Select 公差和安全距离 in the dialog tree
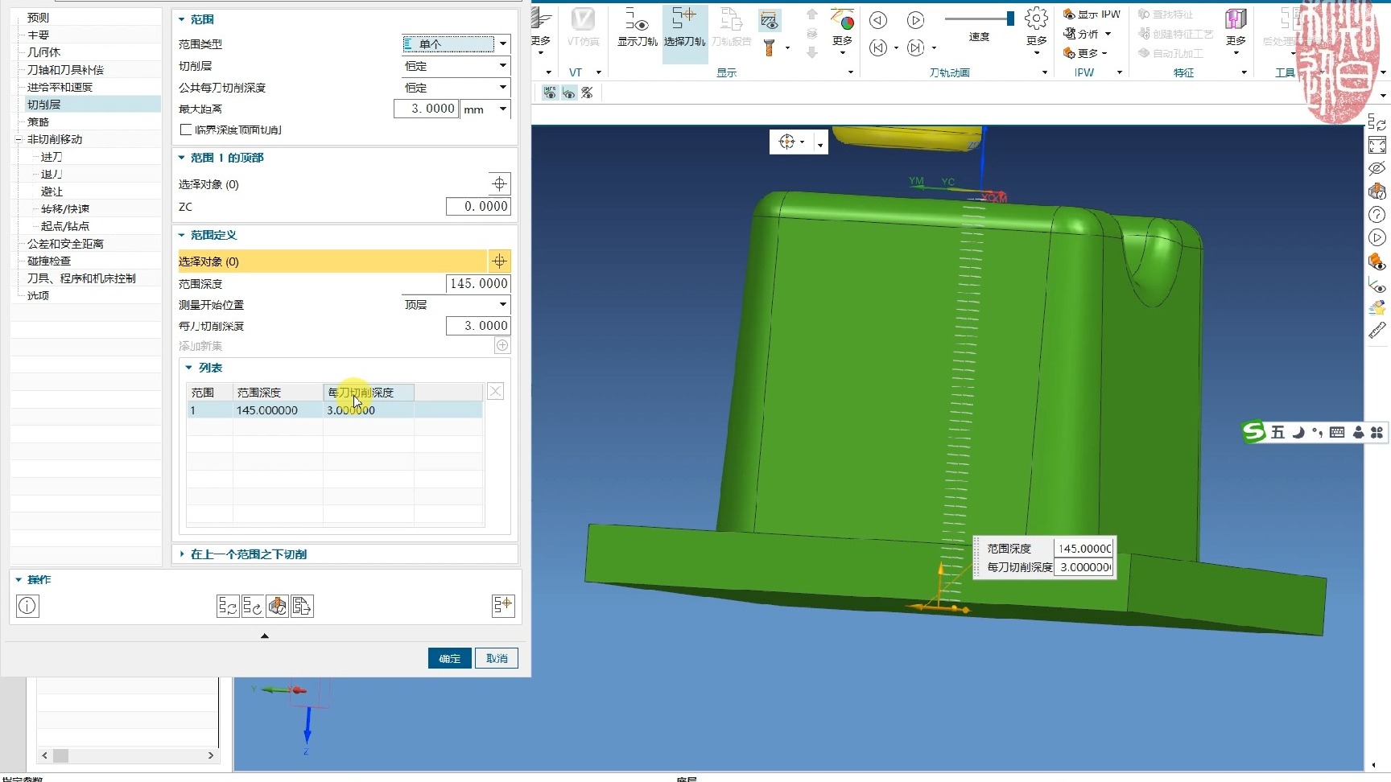Image resolution: width=1391 pixels, height=782 pixels. (x=65, y=244)
